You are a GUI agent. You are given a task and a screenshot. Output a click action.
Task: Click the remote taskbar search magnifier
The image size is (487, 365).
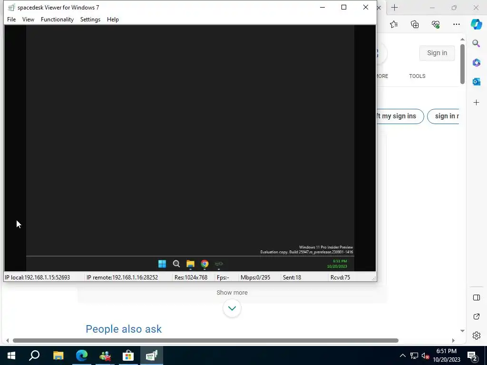tap(176, 264)
